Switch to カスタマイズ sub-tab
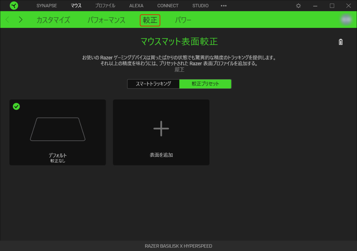The image size is (357, 251). coord(53,20)
